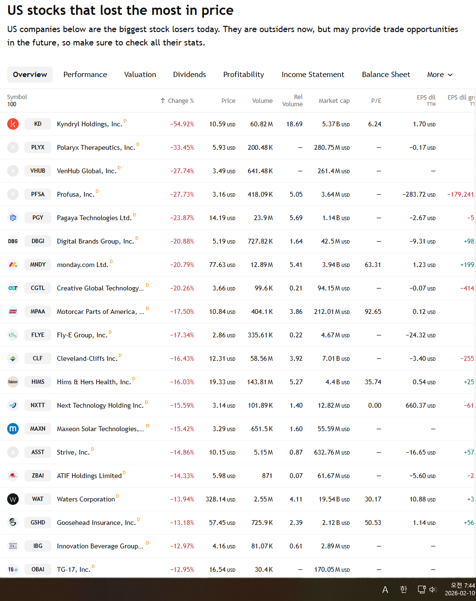The height and width of the screenshot is (601, 476).
Task: Sort by the Market cap column header
Action: point(334,101)
